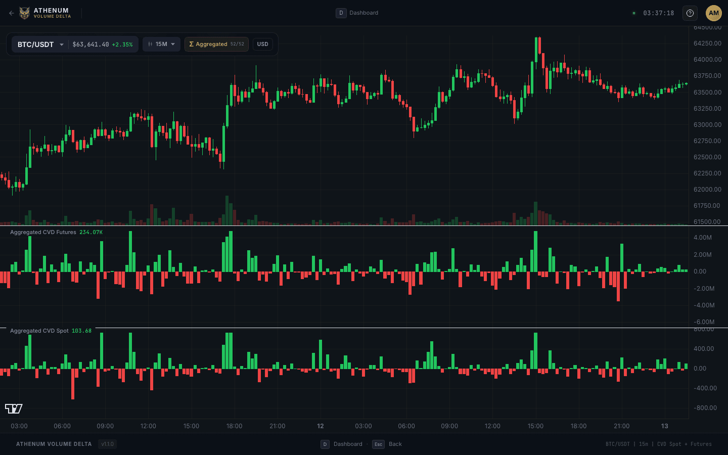Click the 4.00M futures axis label
The width and height of the screenshot is (728, 455).
coord(703,238)
